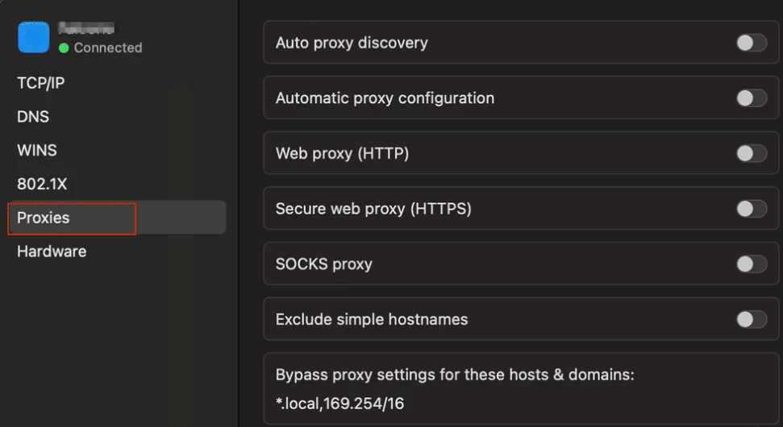Image resolution: width=783 pixels, height=427 pixels.
Task: Click the blue network interface icon
Action: [33, 37]
